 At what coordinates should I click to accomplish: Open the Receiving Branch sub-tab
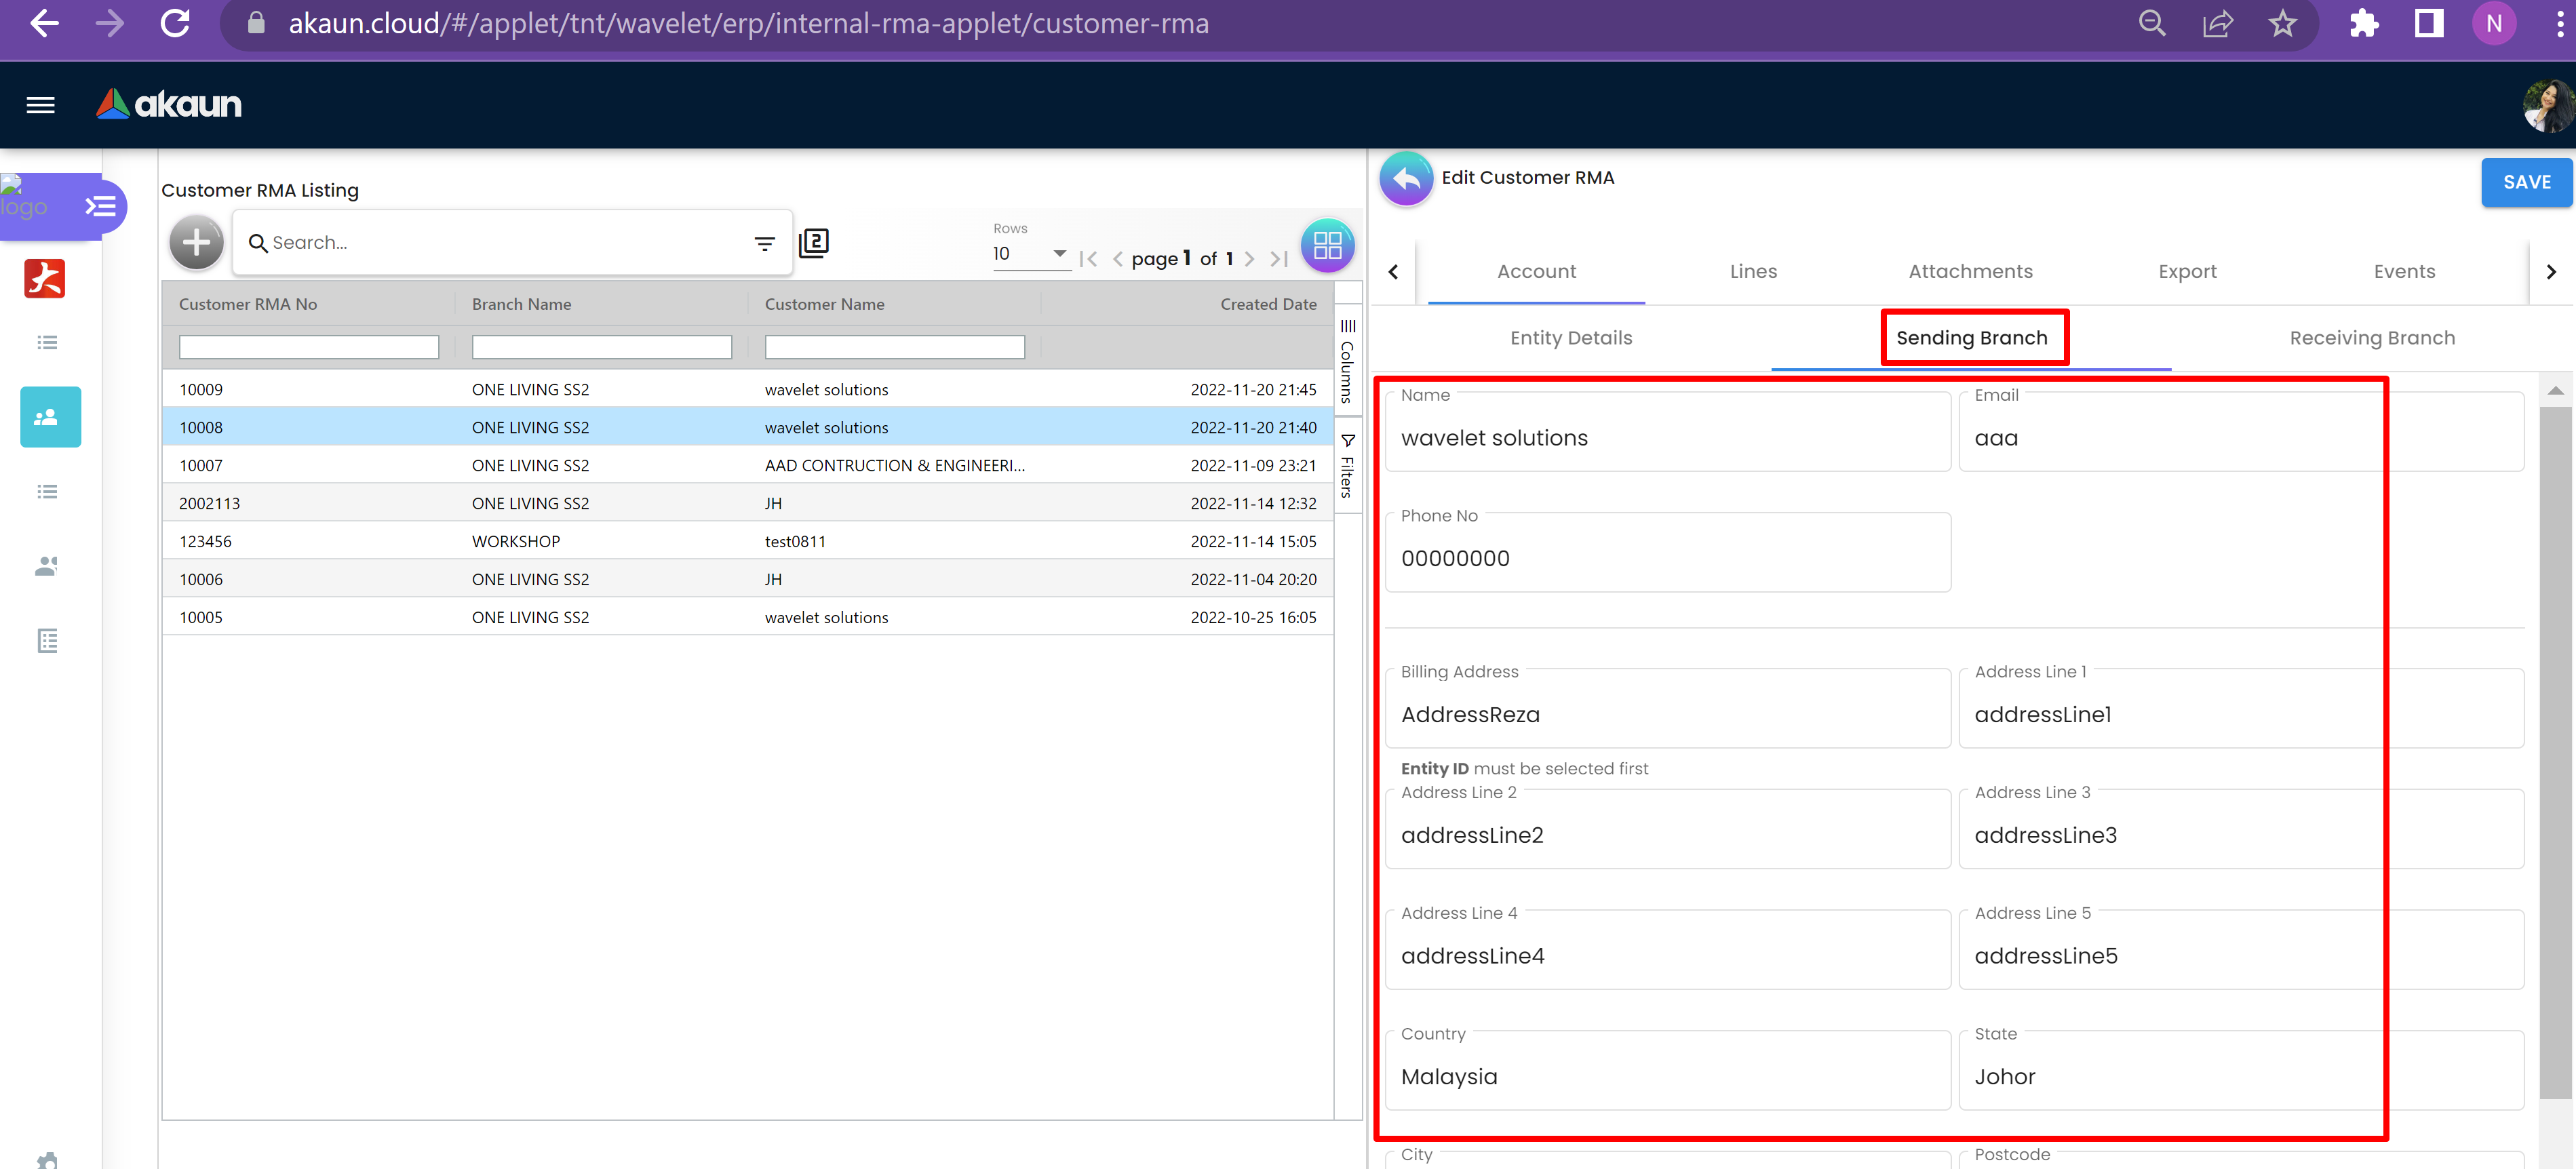tap(2371, 338)
